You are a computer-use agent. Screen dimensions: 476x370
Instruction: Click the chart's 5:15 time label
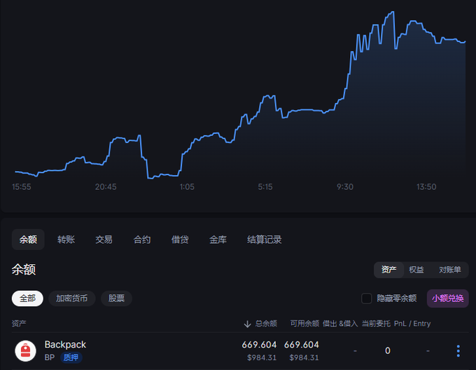(x=265, y=187)
